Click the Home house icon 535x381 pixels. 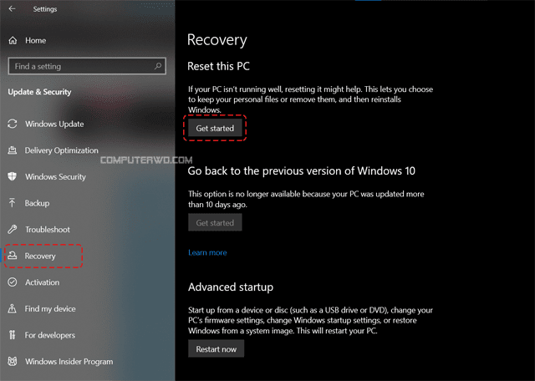13,40
